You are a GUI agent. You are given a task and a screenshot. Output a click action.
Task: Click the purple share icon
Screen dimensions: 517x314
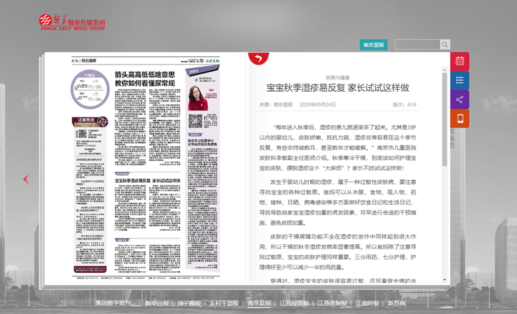tap(459, 99)
